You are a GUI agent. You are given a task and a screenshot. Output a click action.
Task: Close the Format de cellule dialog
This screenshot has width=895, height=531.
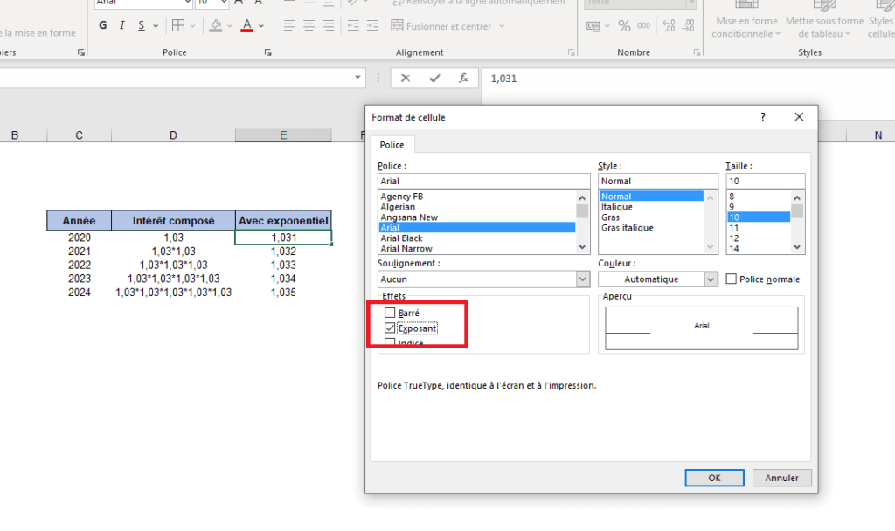tap(799, 117)
